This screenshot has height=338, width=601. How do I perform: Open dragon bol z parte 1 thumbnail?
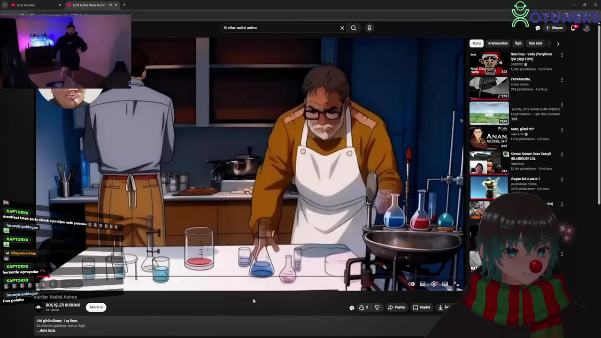coord(489,188)
